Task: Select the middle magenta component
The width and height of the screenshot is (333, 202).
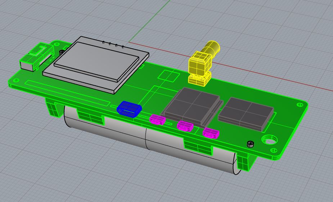Action: click(185, 126)
